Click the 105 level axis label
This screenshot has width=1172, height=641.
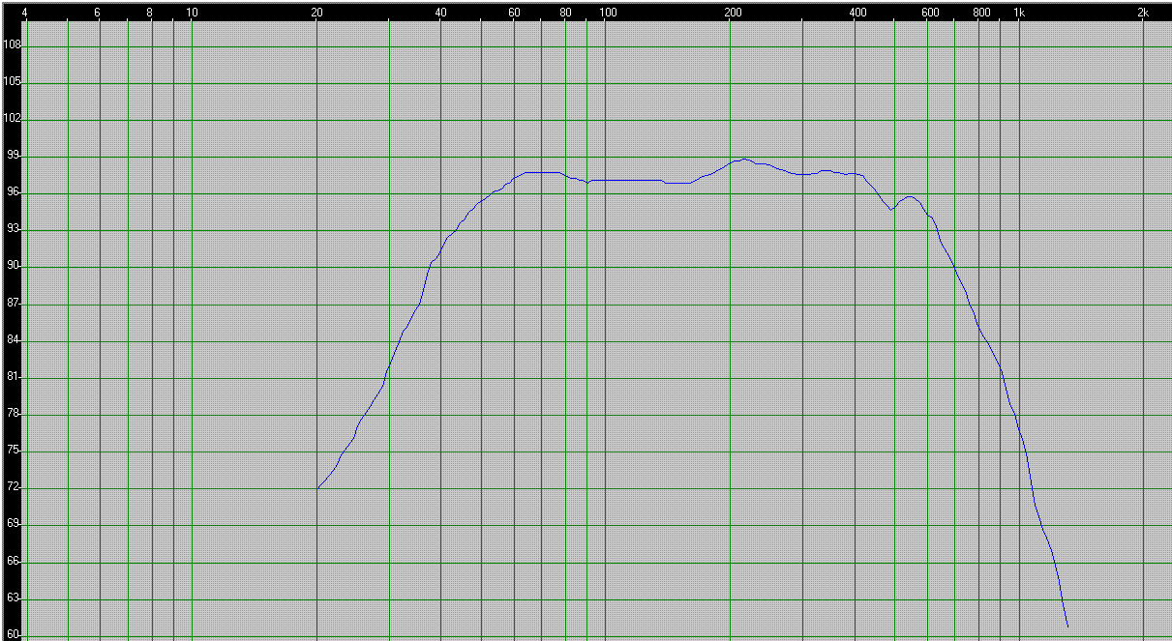(x=12, y=82)
